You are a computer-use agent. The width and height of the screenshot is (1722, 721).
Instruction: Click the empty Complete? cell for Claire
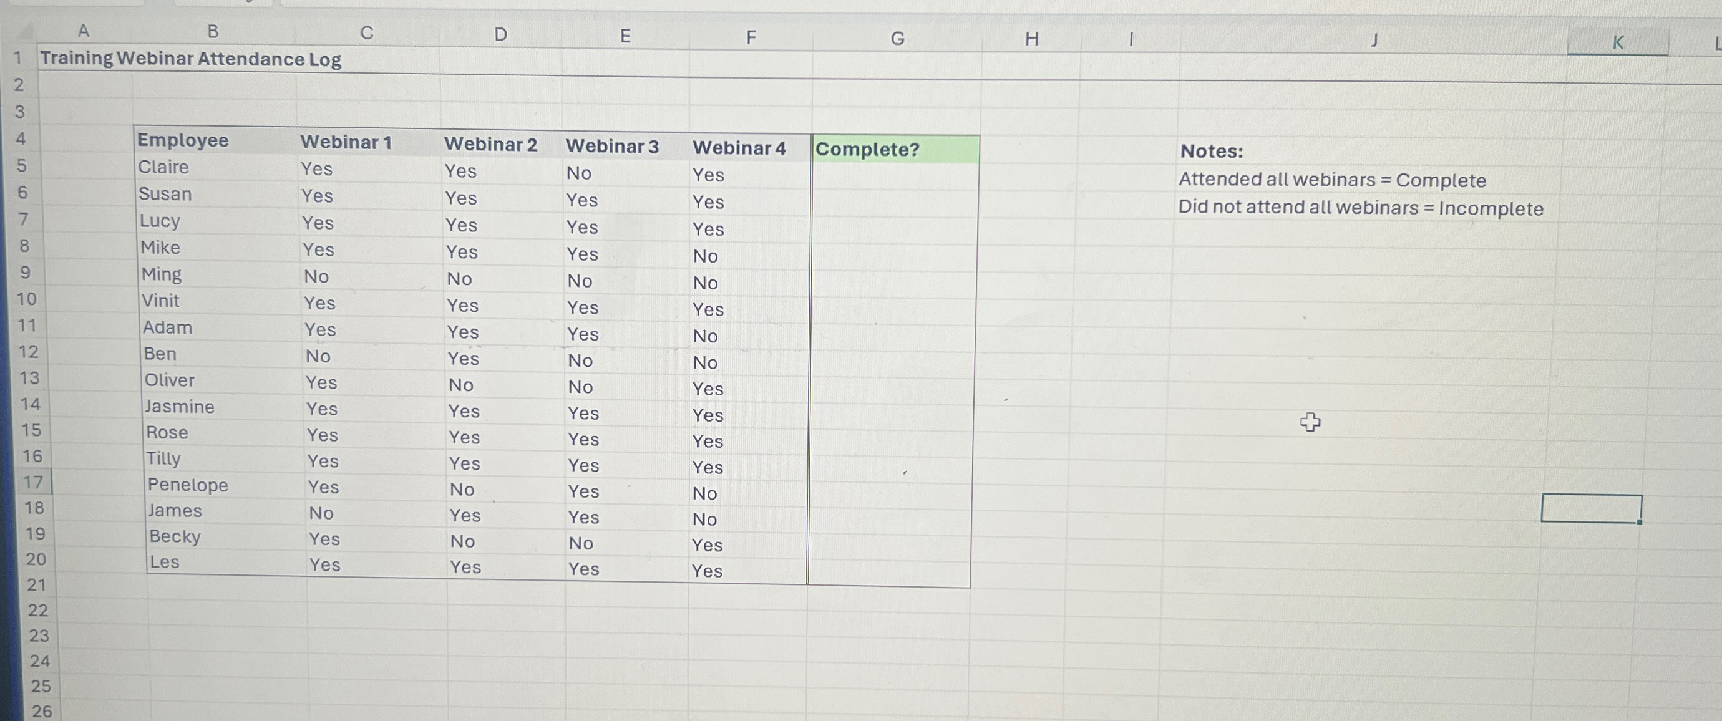point(895,177)
